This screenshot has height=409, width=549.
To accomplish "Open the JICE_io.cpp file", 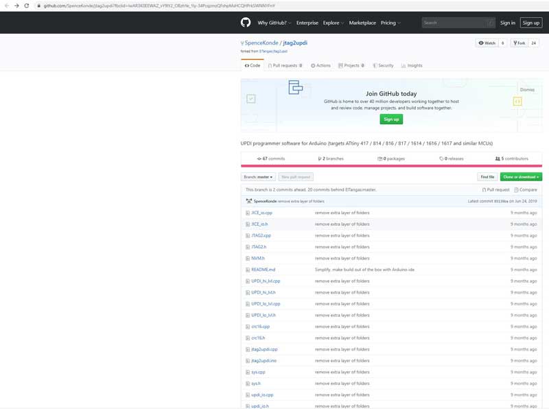I will pyautogui.click(x=261, y=213).
